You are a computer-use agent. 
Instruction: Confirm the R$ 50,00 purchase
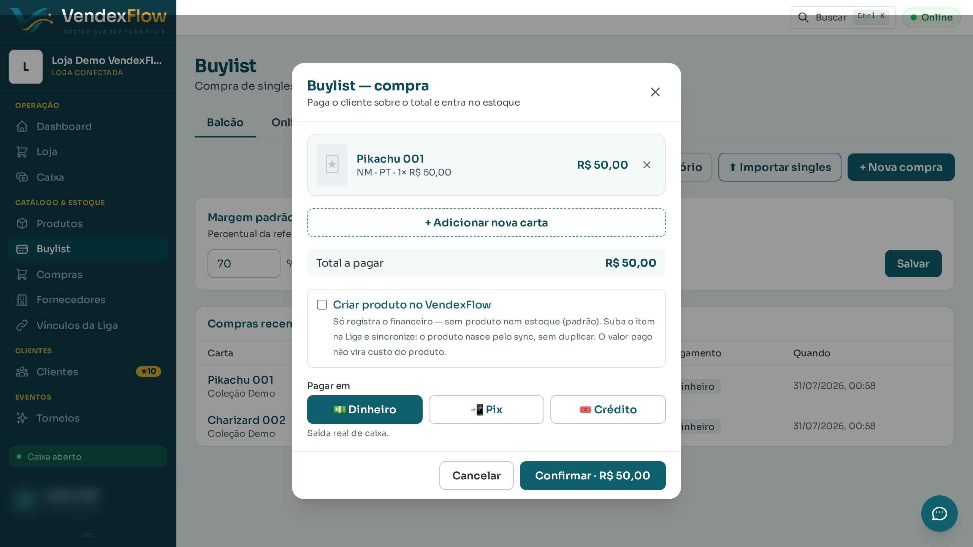(x=593, y=476)
